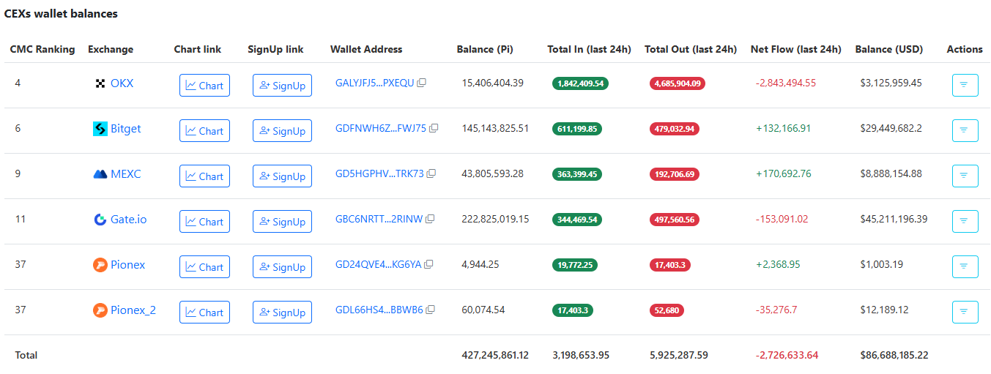
Task: Open the actions filter for Pionex_2 row
Action: pos(964,312)
